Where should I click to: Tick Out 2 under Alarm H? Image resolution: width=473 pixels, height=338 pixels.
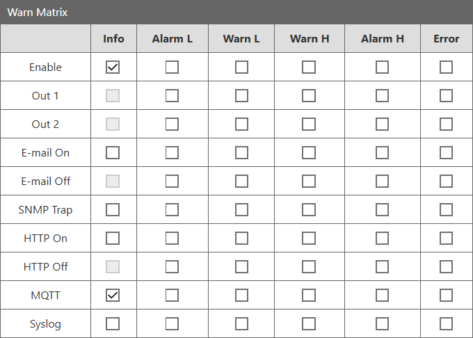tap(382, 124)
